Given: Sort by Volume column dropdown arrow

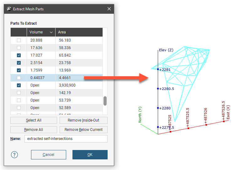Looking at the screenshot, I should point(51,32).
